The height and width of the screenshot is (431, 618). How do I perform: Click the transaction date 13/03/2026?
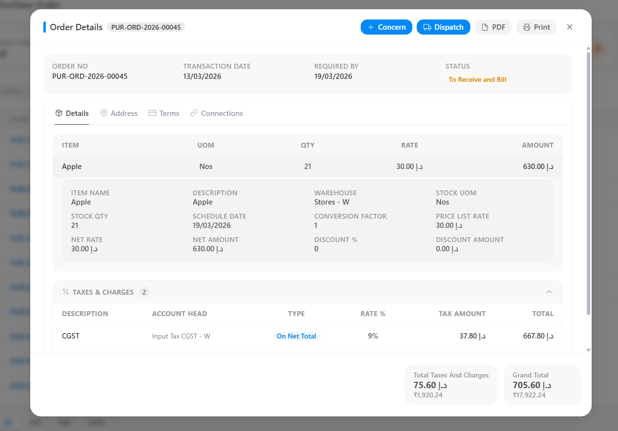202,76
